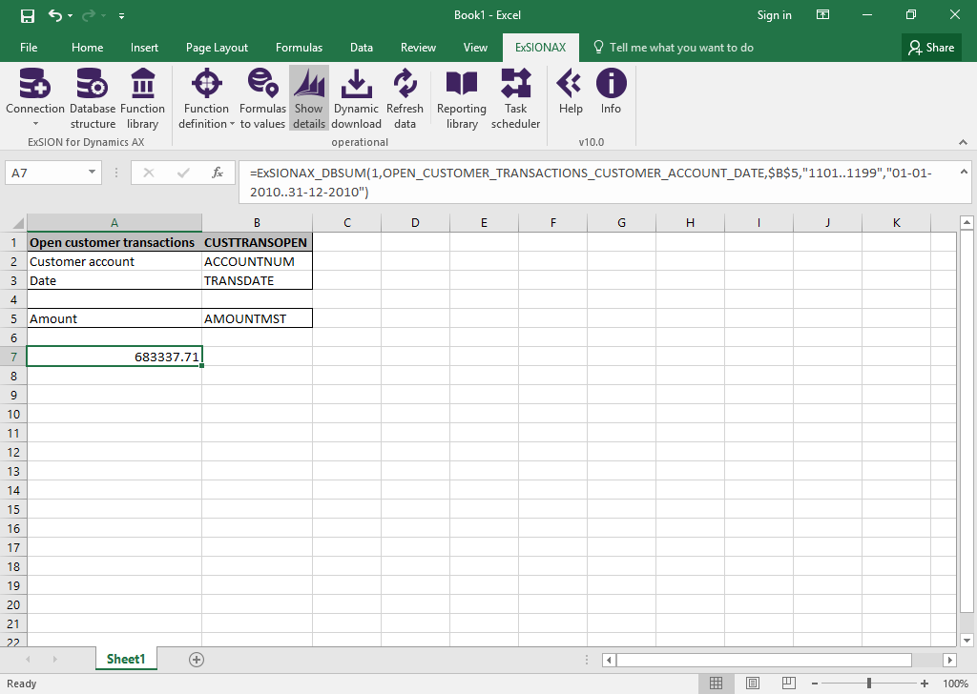Convert Formulas to values

(262, 98)
